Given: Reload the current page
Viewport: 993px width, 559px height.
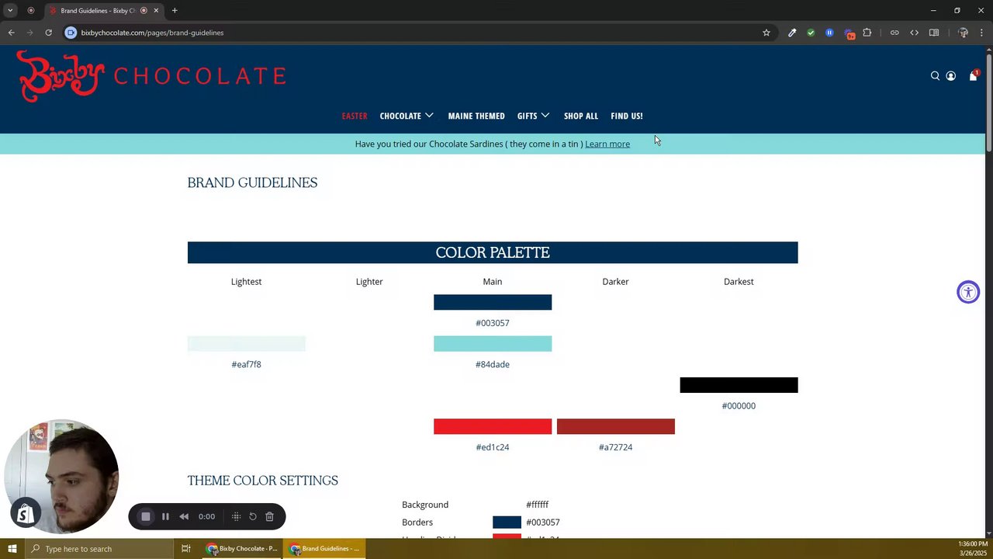Looking at the screenshot, I should (x=48, y=33).
